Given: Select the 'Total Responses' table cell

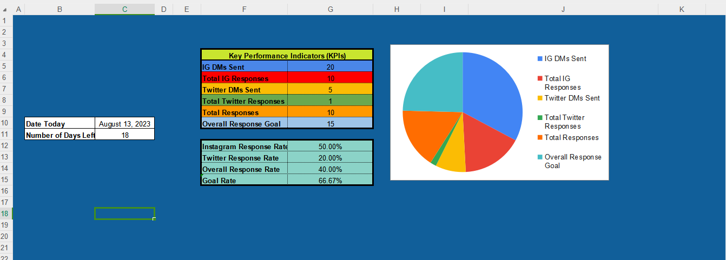Looking at the screenshot, I should click(x=245, y=112).
